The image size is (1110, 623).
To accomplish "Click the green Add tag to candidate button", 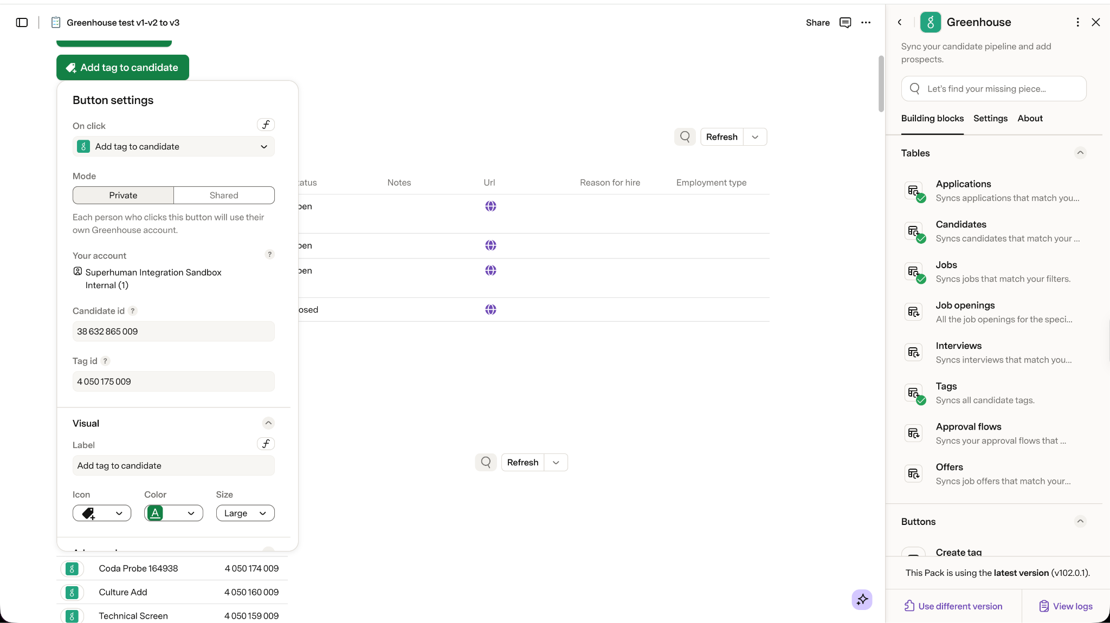I will coord(122,67).
